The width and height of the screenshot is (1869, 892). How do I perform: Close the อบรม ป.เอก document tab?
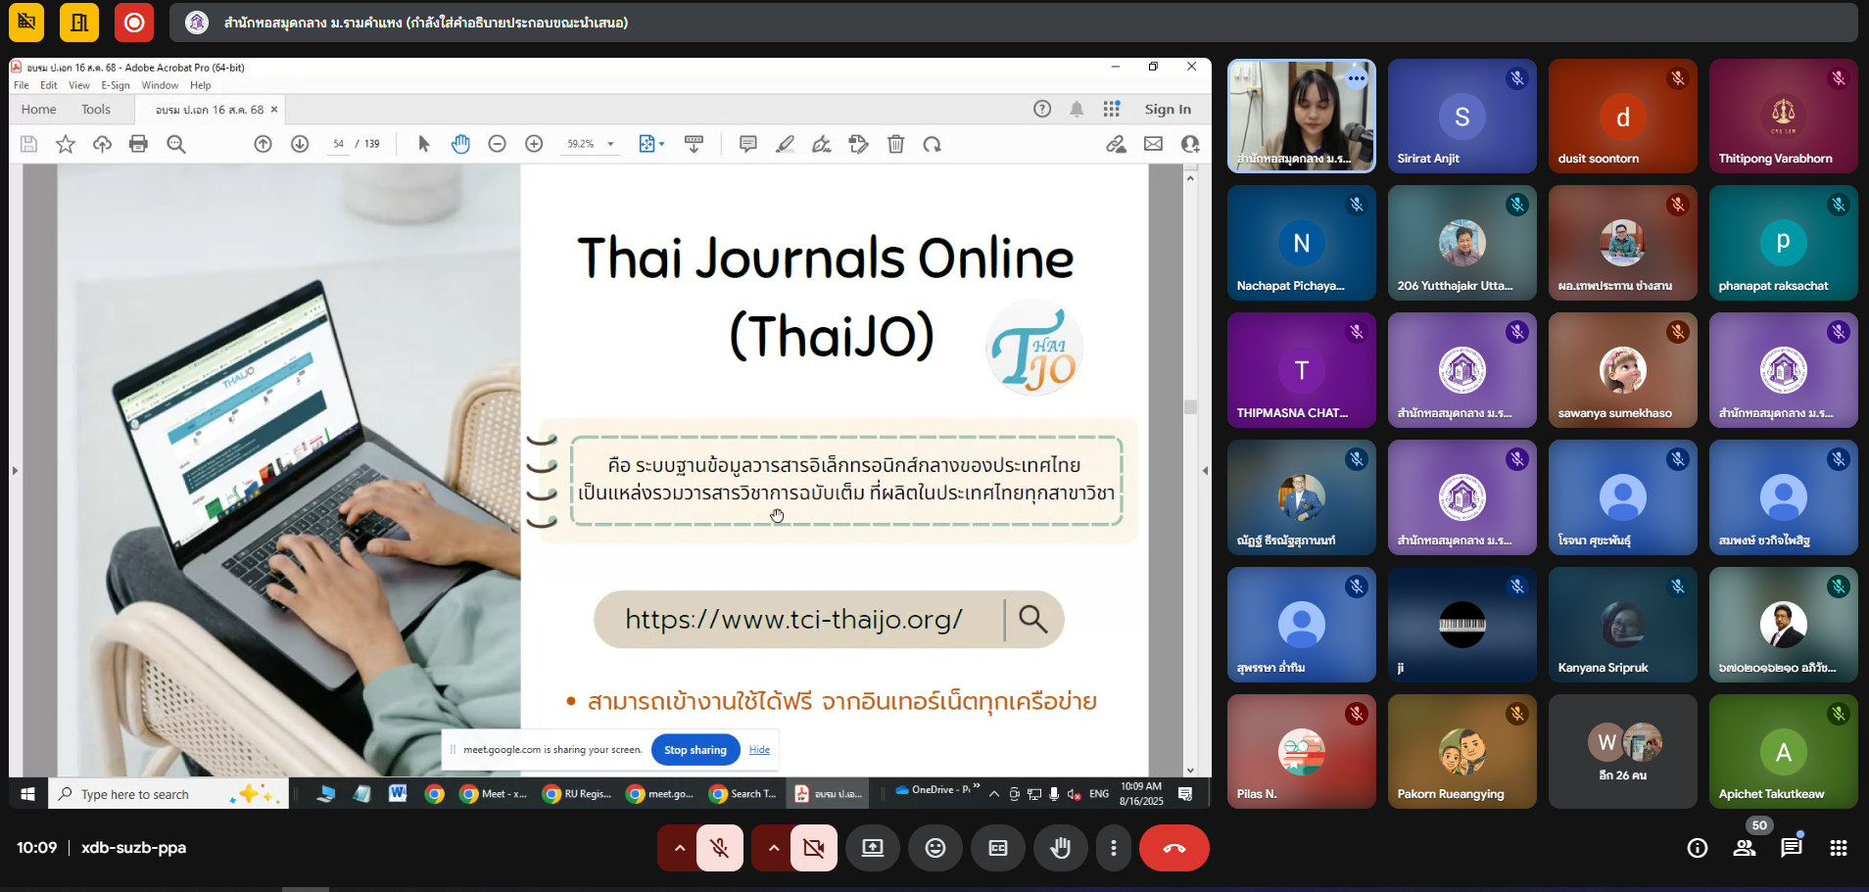click(274, 110)
